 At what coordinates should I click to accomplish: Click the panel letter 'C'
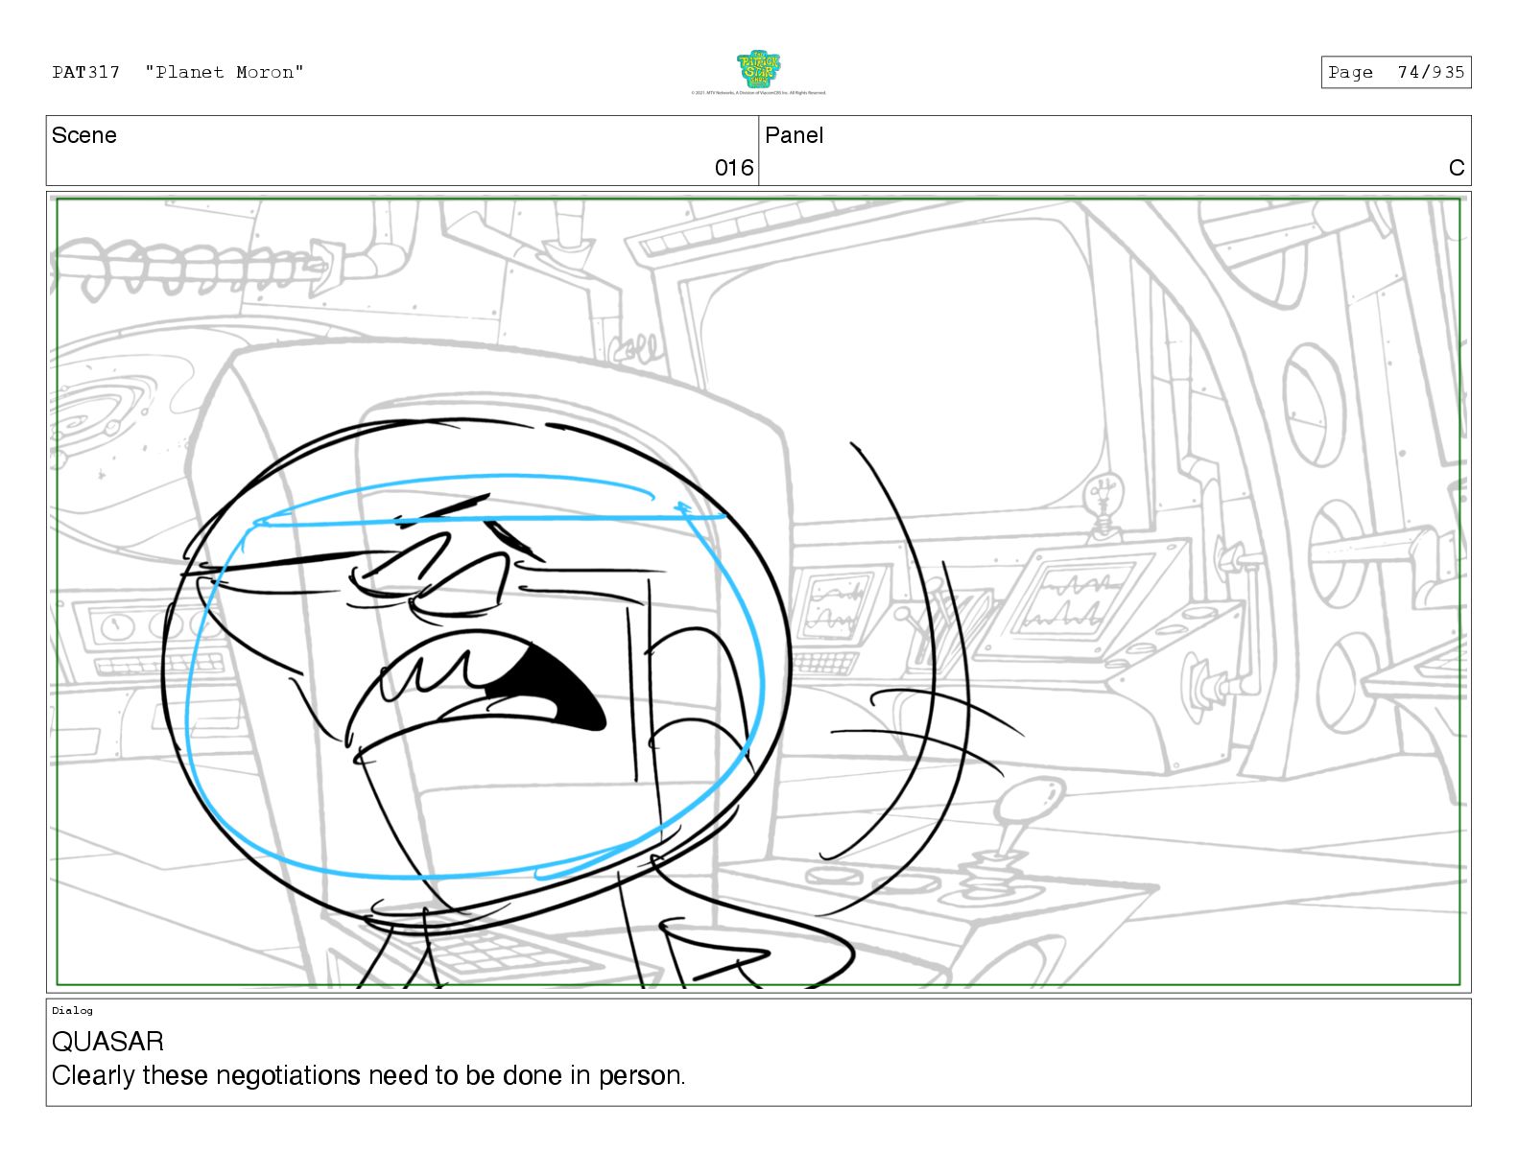click(1457, 168)
